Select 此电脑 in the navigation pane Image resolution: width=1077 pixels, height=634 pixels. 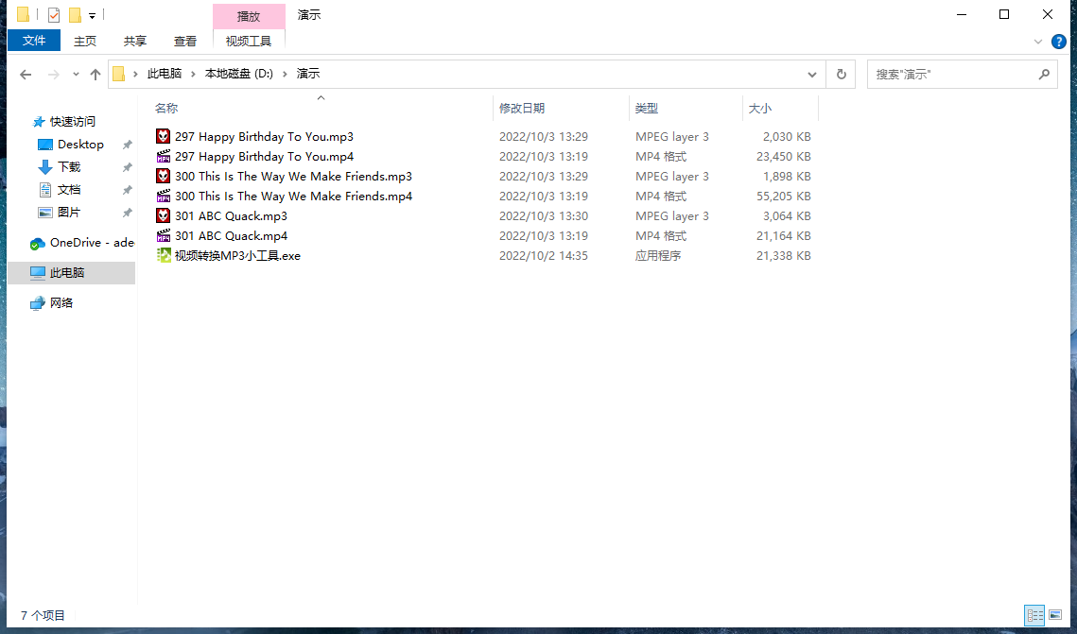pos(67,273)
